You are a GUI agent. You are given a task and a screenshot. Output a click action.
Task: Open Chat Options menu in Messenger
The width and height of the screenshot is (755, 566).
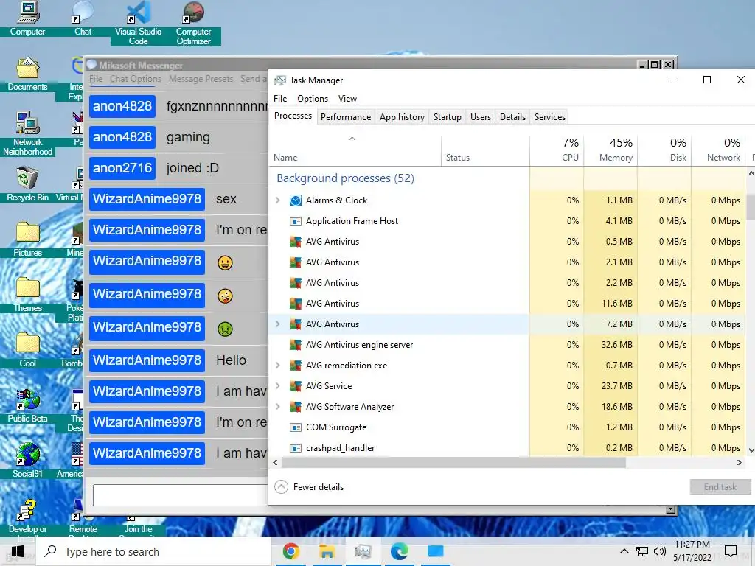136,79
